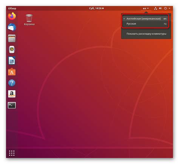Launch Firefox from the dock
This screenshot has height=164, width=179.
(x=12, y=16)
